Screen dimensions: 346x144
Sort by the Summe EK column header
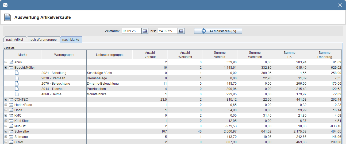click(289, 55)
